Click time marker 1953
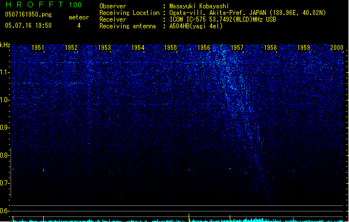The image size is (349, 222). (x=104, y=48)
